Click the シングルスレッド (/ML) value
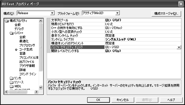185x105 pixels. [120, 39]
